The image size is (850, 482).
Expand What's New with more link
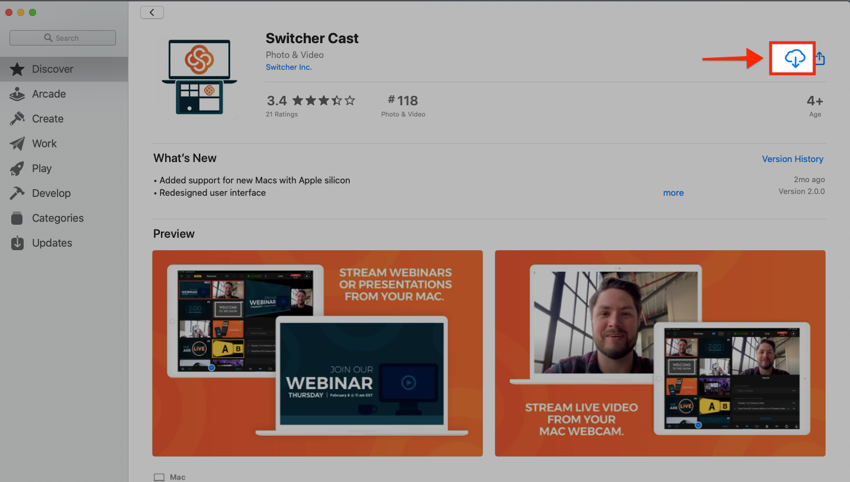point(673,193)
